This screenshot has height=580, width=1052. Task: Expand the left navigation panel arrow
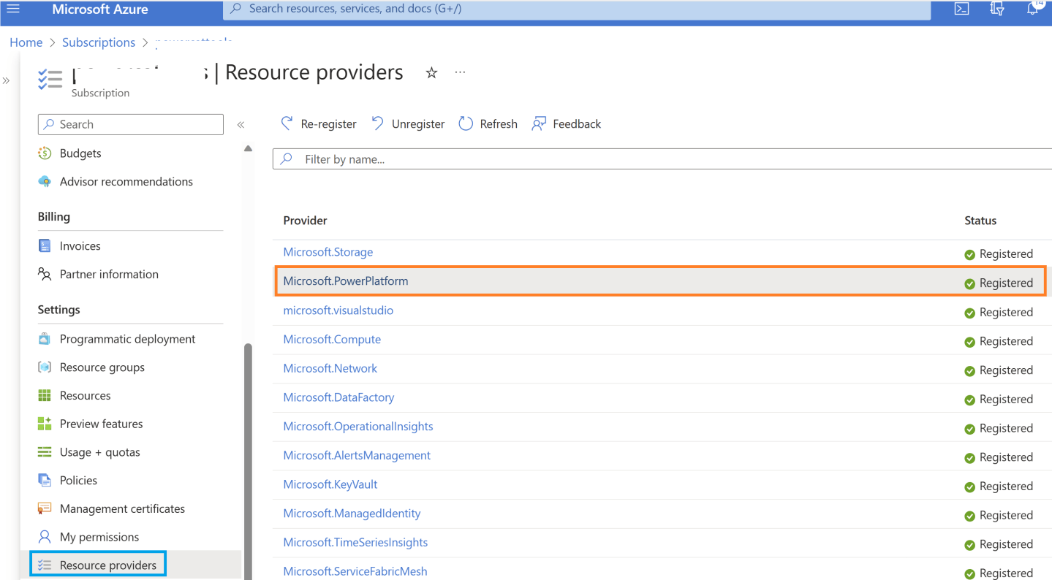[x=7, y=80]
